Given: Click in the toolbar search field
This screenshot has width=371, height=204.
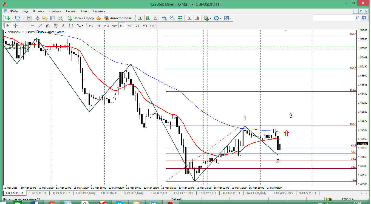Looking at the screenshot, I should tap(334, 18).
